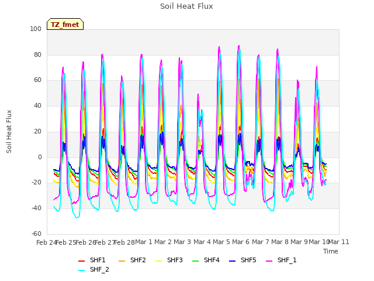Click the Mar 2 x-axis date label

(163, 242)
